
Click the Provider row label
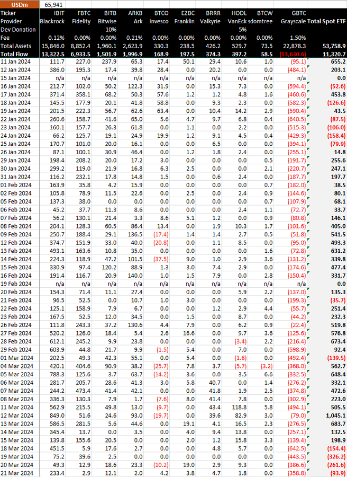pyautogui.click(x=11, y=21)
